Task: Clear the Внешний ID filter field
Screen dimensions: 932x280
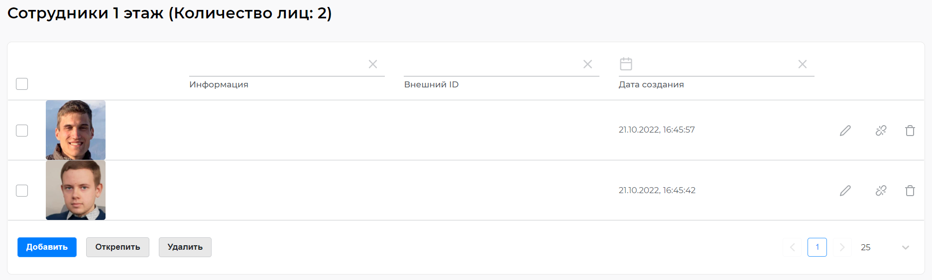Action: tap(587, 64)
